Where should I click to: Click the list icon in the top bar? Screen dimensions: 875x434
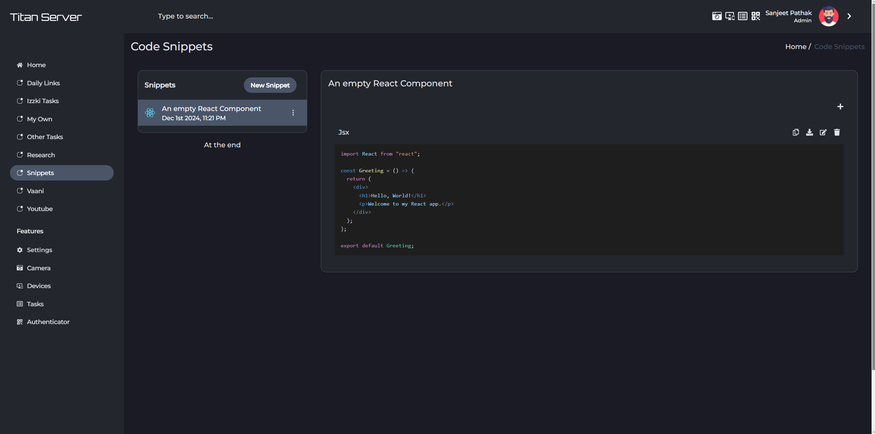point(742,16)
